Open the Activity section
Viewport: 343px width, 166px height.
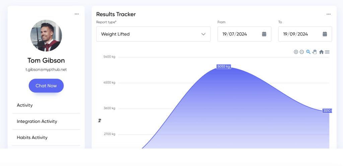pyautogui.click(x=25, y=105)
